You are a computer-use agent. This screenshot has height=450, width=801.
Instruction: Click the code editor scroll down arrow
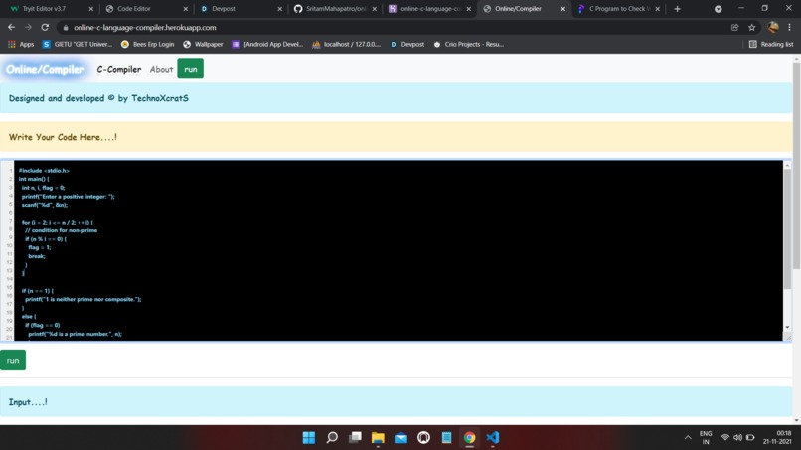point(787,327)
